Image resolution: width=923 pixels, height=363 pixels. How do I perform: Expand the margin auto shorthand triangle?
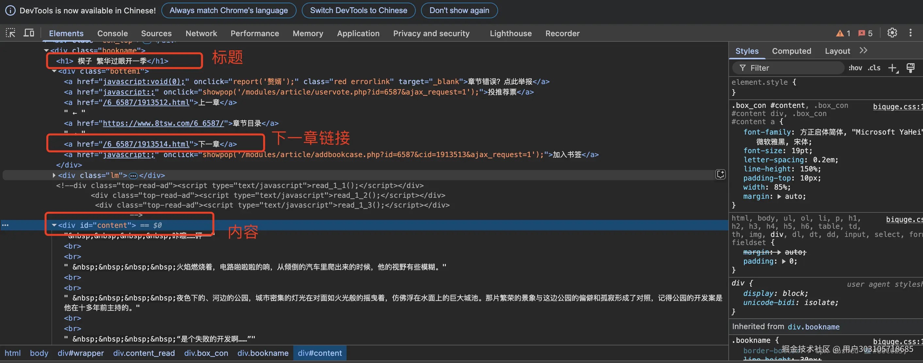[x=779, y=196]
